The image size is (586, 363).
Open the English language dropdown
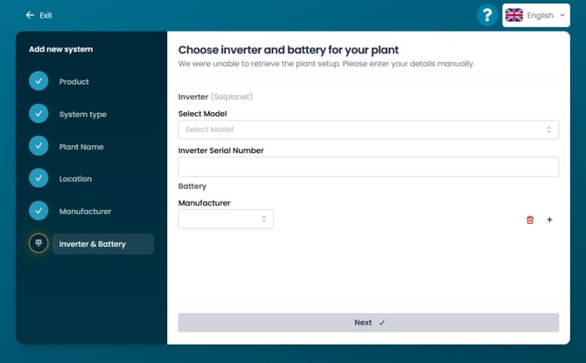point(536,16)
